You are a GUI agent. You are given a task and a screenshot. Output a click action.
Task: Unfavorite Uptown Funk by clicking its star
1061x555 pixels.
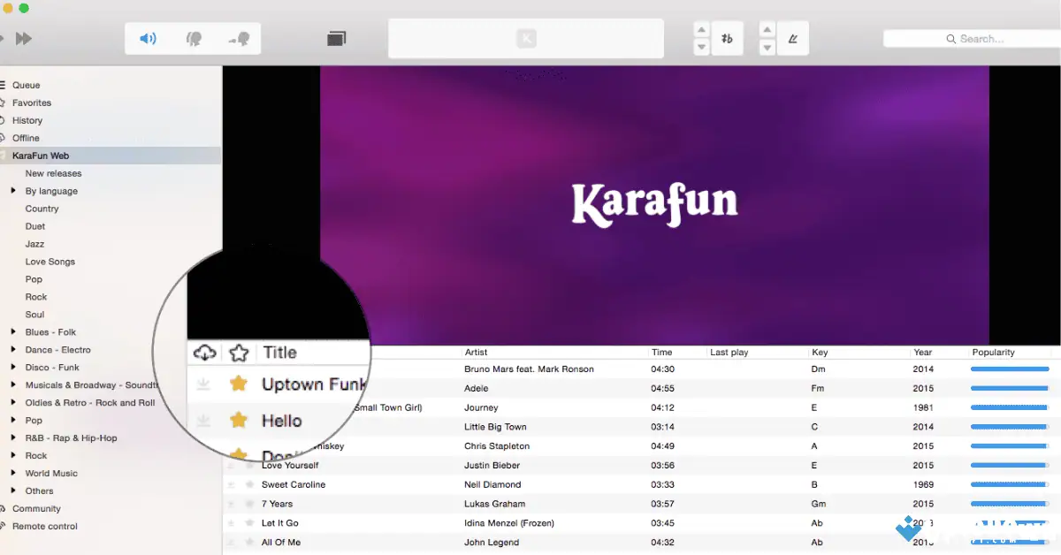[x=239, y=384]
